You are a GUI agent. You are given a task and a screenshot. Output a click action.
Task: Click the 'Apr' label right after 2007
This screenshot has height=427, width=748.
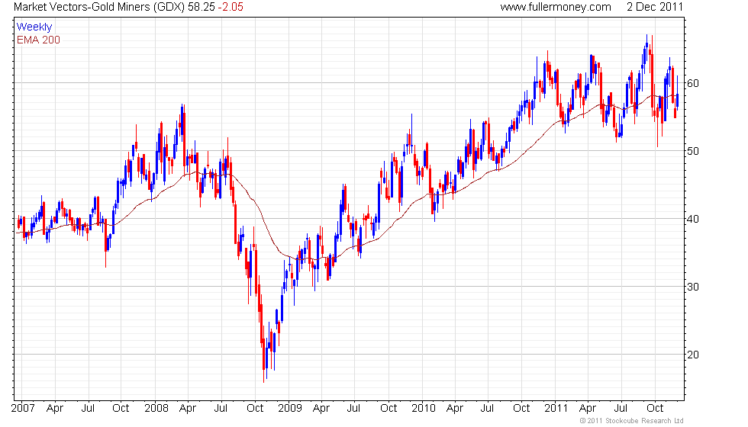click(55, 409)
